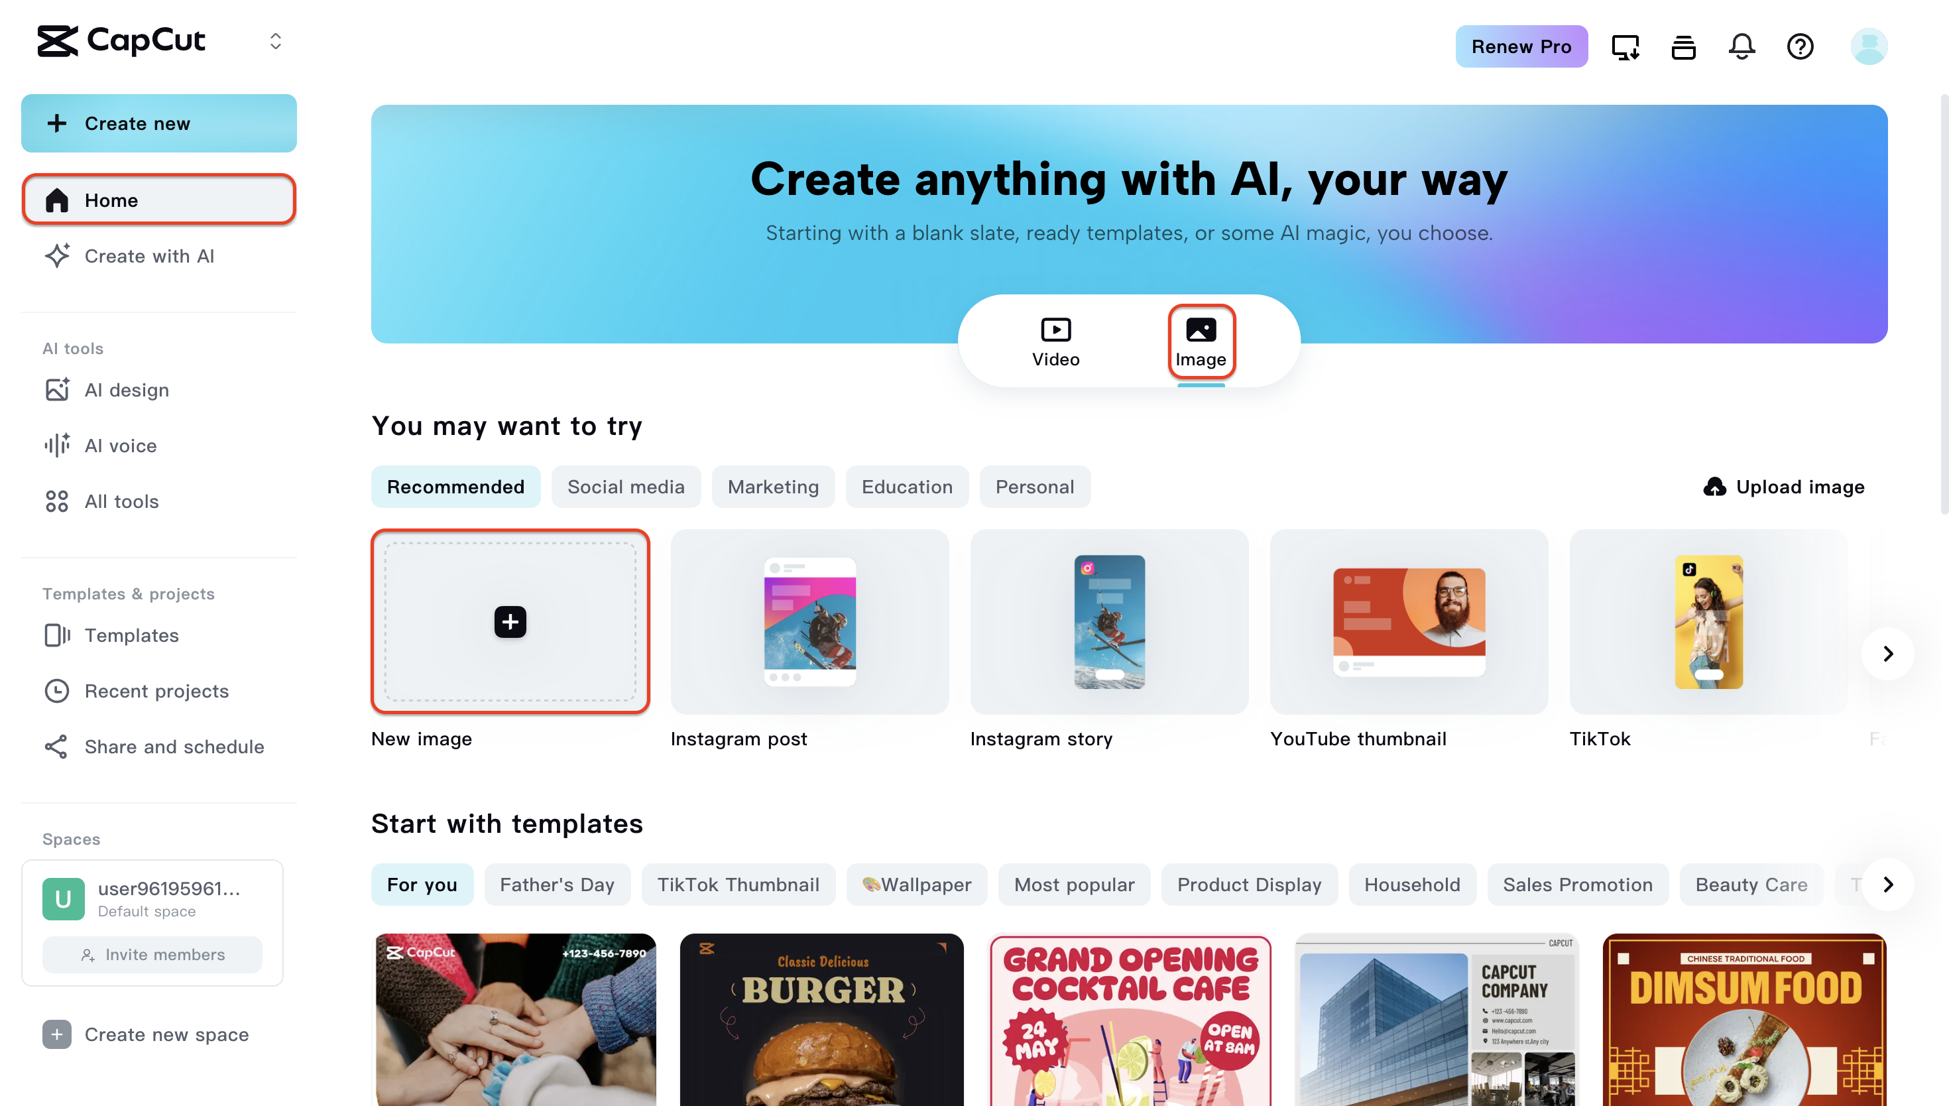The width and height of the screenshot is (1949, 1106).
Task: Expand more template categories chevron
Action: coord(1887,884)
